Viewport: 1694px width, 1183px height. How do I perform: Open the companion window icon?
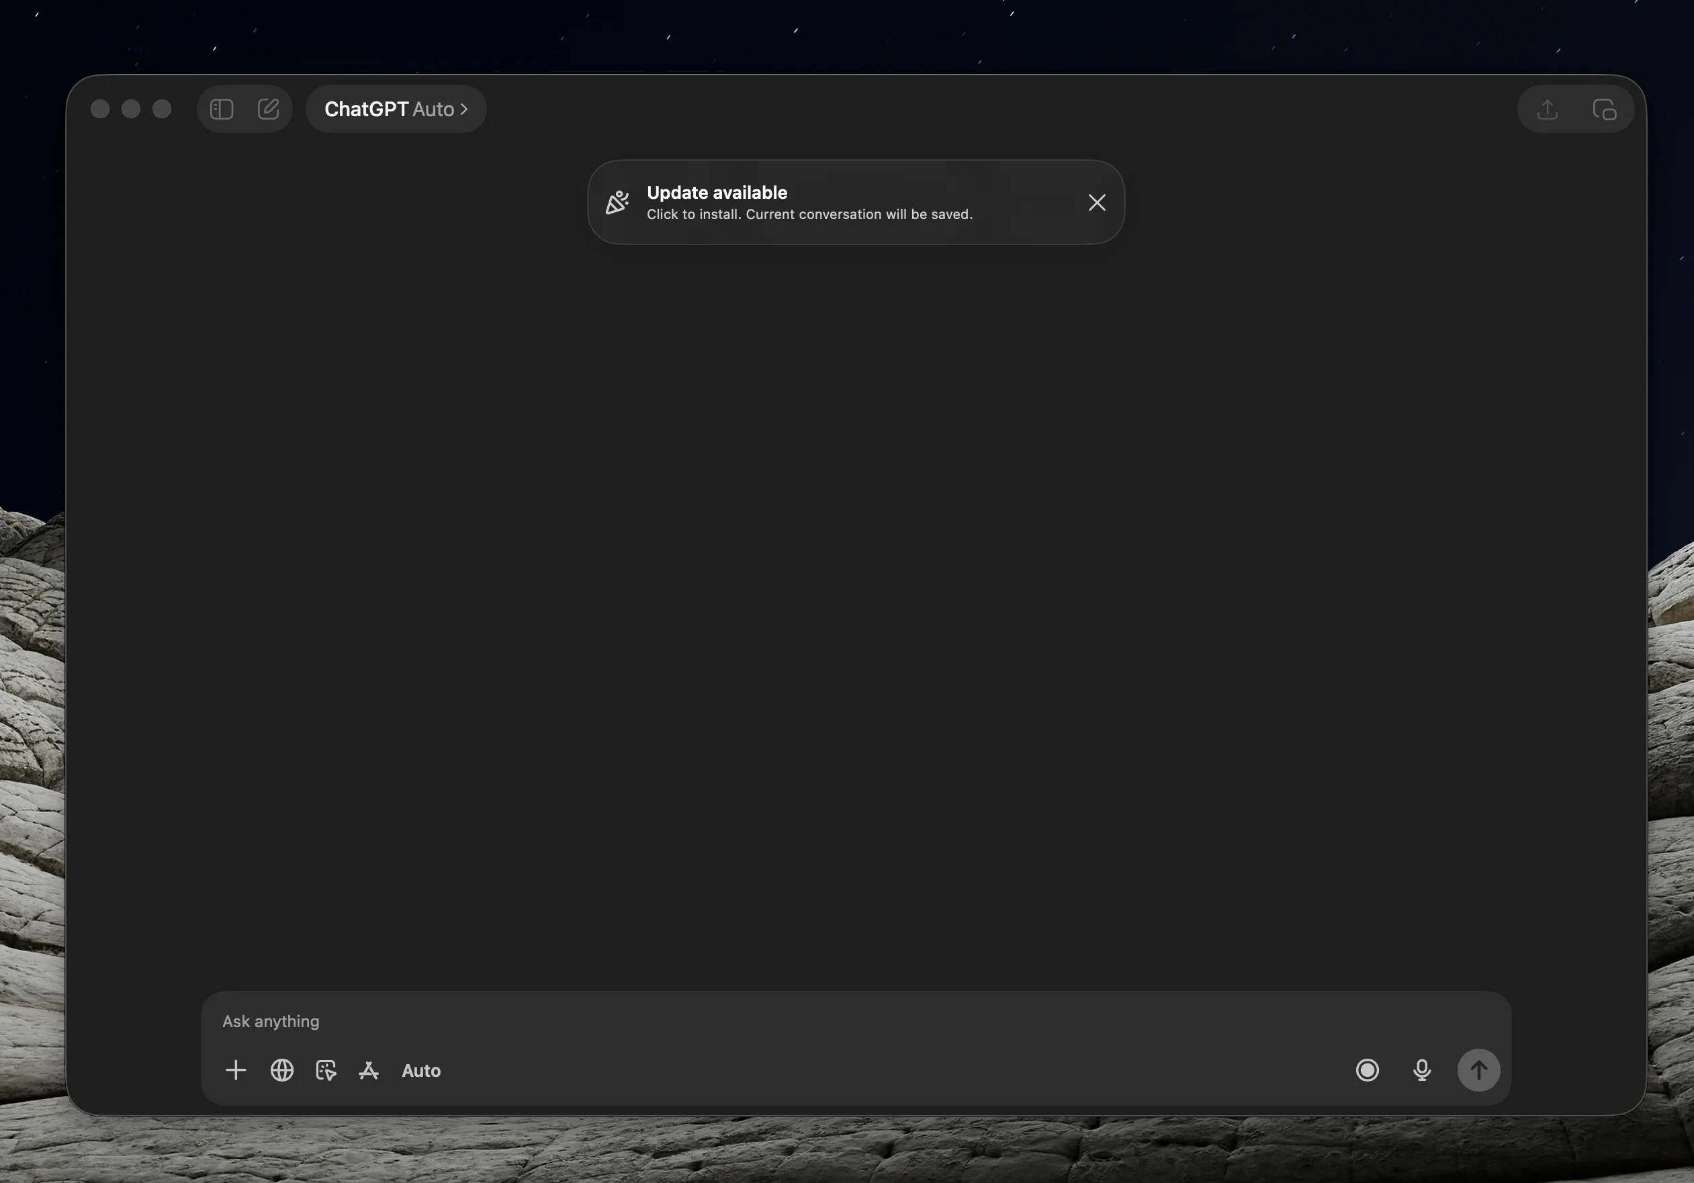click(x=1604, y=109)
